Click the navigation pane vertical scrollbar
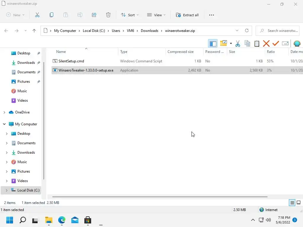The height and width of the screenshot is (227, 303). 44,121
